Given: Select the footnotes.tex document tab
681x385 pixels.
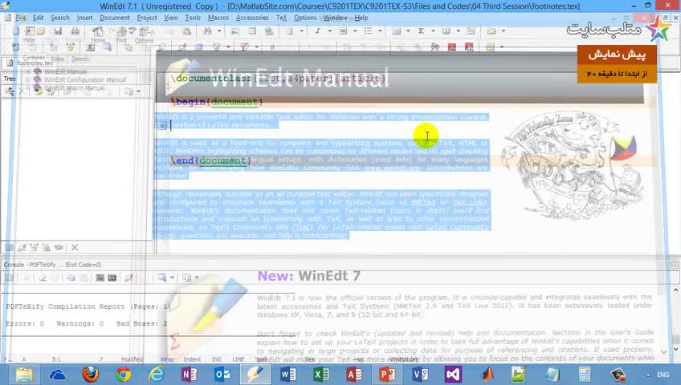Looking at the screenshot, I should point(31,63).
